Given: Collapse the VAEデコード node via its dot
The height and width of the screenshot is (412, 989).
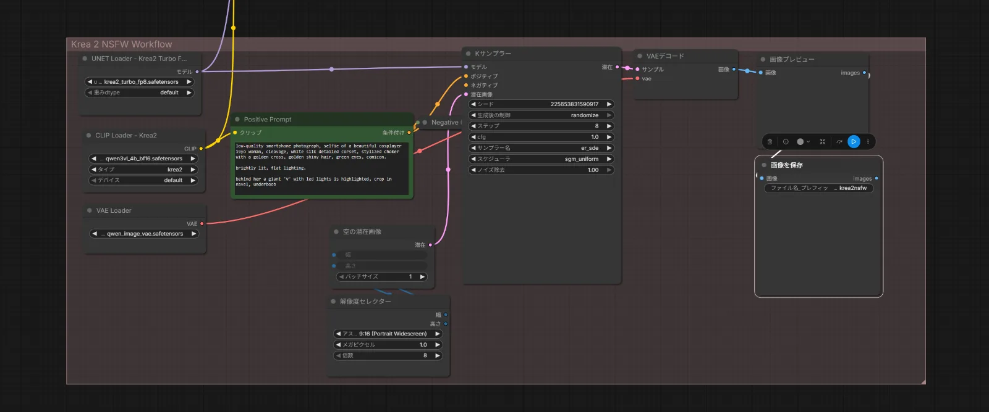Looking at the screenshot, I should tap(640, 56).
